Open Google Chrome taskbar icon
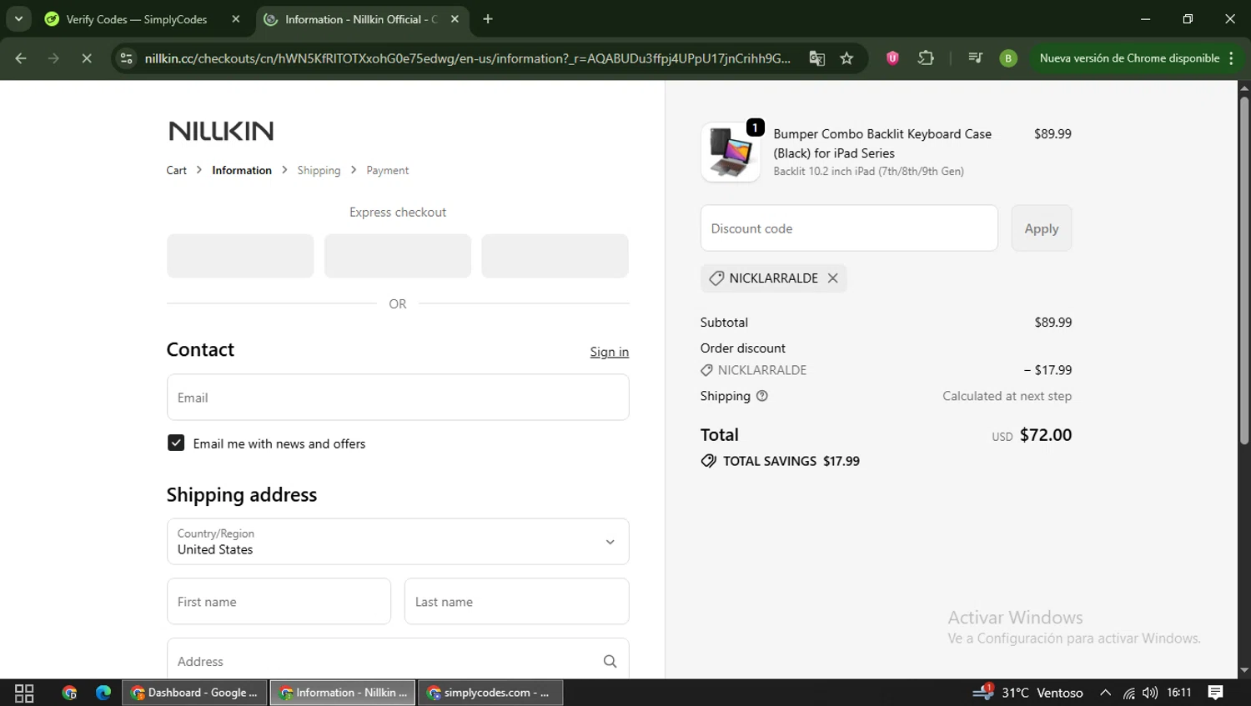Image resolution: width=1251 pixels, height=706 pixels. click(x=69, y=693)
